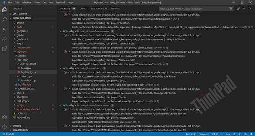The width and height of the screenshot is (255, 136).
Task: Open the Terminal menu
Action: tap(60, 3)
